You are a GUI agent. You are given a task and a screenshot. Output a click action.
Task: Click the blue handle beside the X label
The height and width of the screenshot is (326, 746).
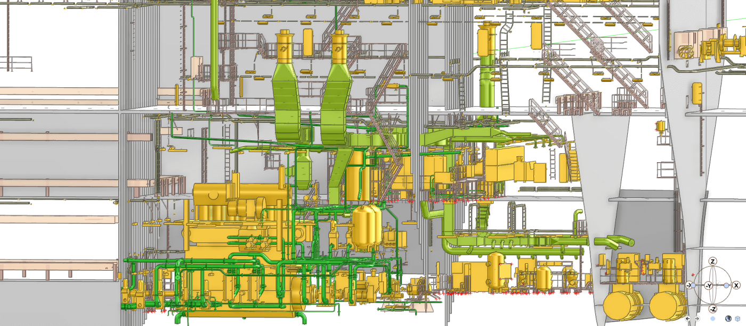(x=726, y=286)
